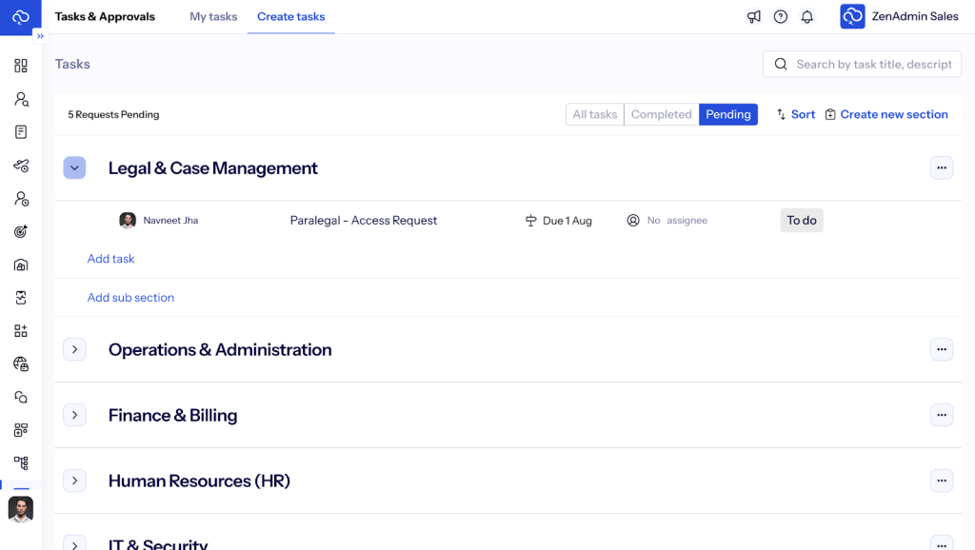Click the user profile avatar in sidebar
975x550 pixels.
(21, 509)
